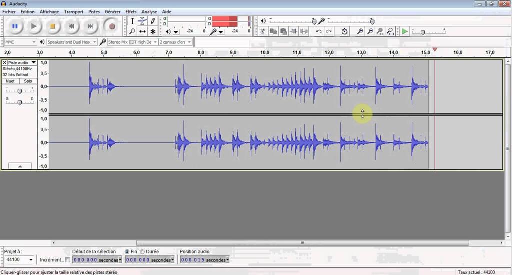The width and height of the screenshot is (512, 275).
Task: Click the horizontal scrollbar under the tracks
Action: 302,243
